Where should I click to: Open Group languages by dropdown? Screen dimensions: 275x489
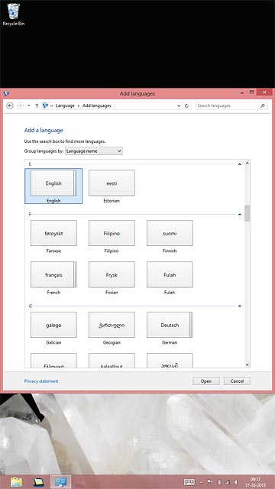(x=93, y=151)
